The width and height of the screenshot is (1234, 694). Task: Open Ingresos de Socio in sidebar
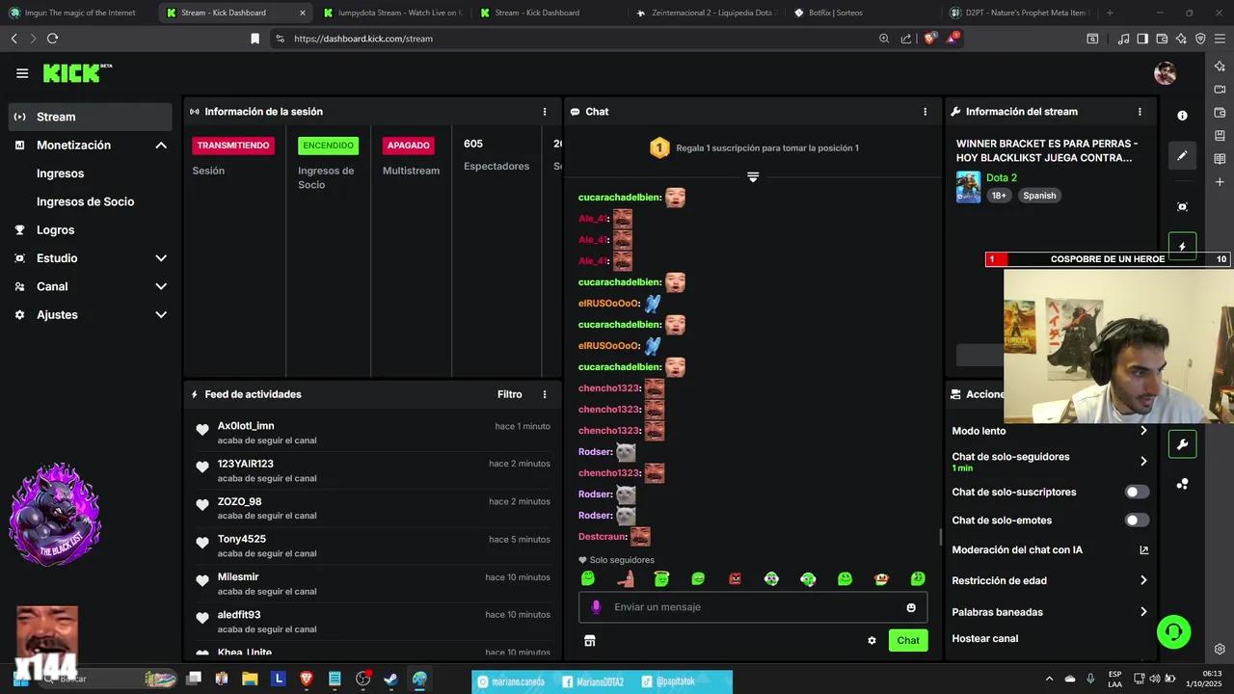point(85,201)
